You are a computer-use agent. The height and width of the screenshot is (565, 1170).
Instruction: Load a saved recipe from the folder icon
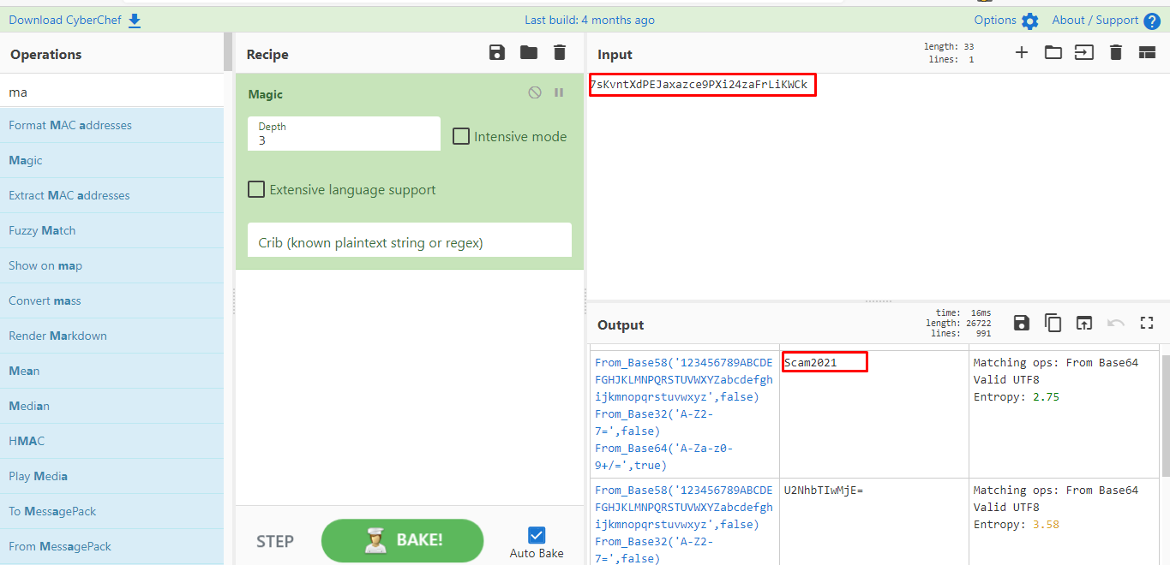pos(528,52)
